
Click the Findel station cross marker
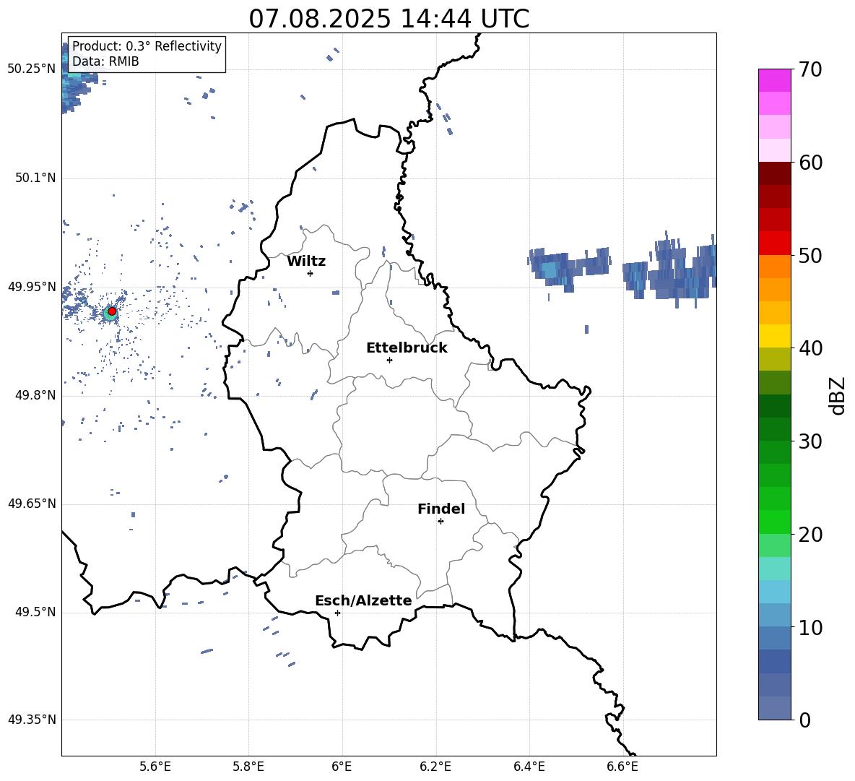tap(440, 522)
